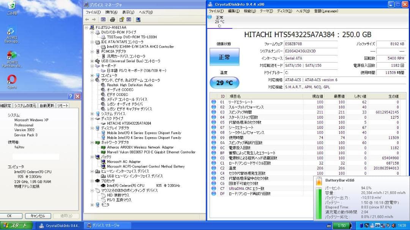The width and height of the screenshot is (410, 230).
Task: Select Microsoft ACPI-Compliant Control Method Battery
Action: [x=146, y=167]
